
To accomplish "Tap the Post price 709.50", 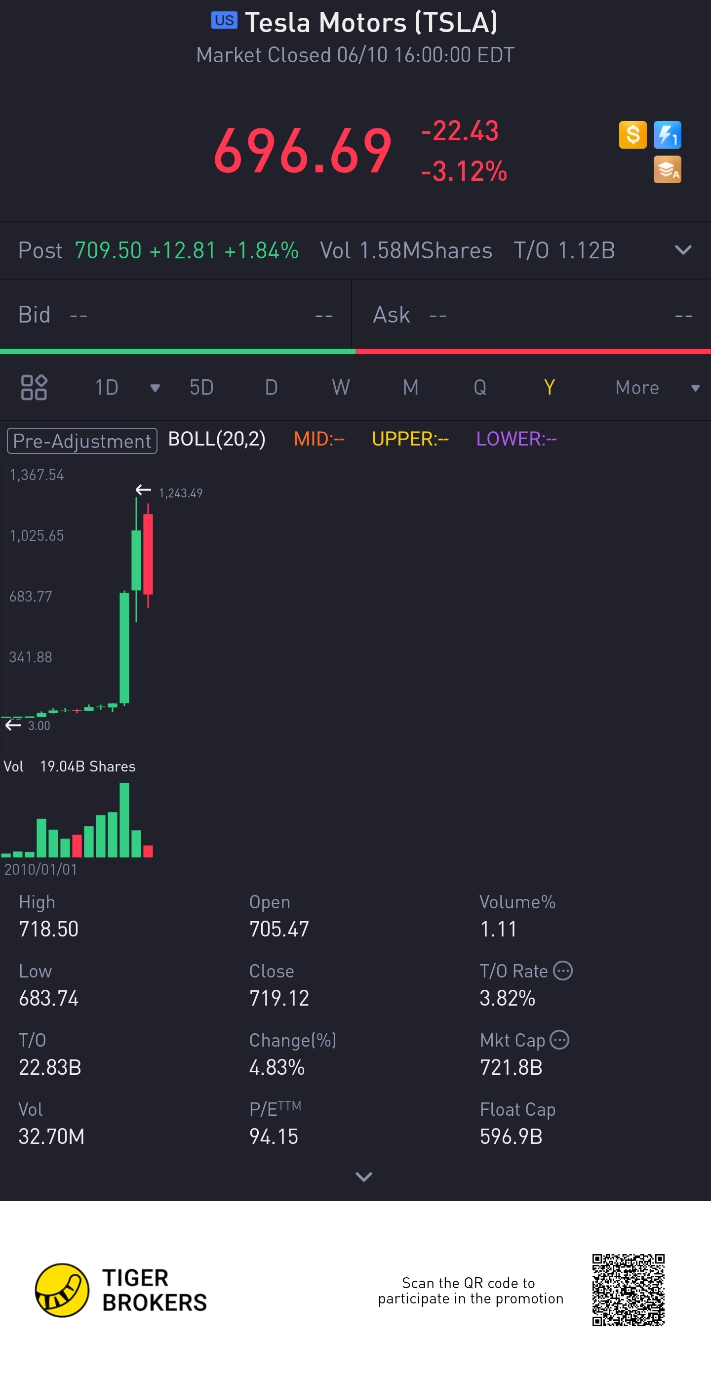I will [x=108, y=250].
